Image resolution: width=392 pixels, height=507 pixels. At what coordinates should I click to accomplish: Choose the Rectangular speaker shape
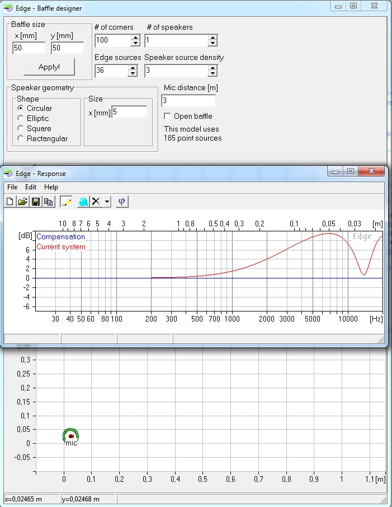tap(21, 138)
